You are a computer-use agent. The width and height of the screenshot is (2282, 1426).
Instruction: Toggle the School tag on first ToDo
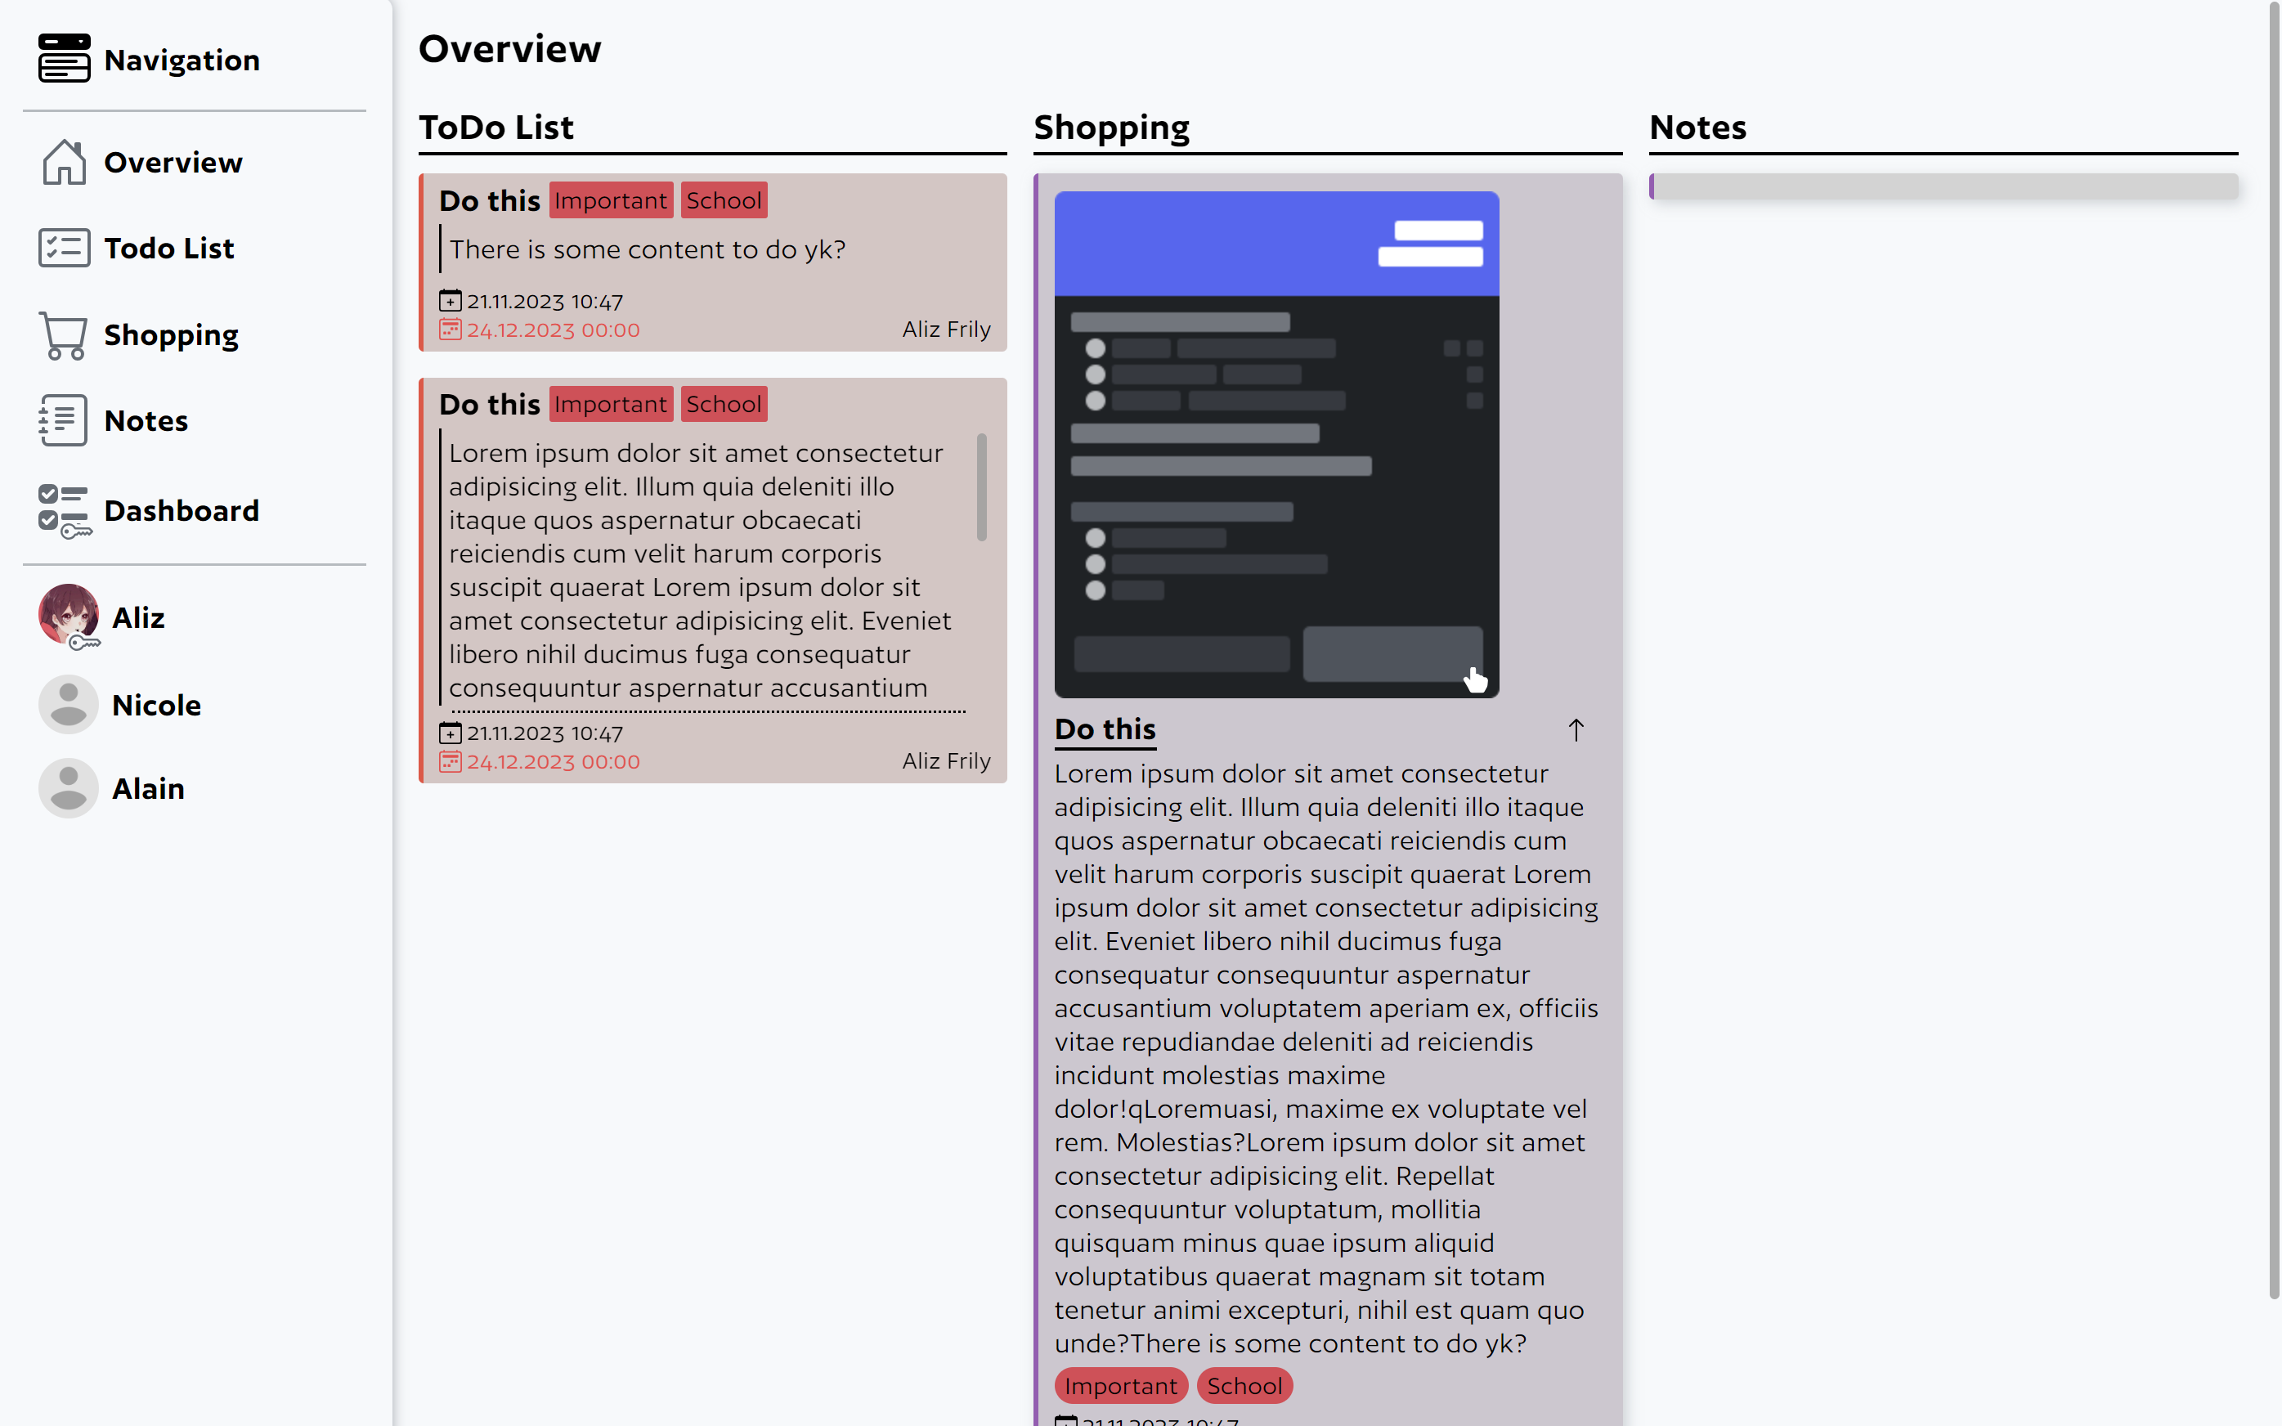724,199
